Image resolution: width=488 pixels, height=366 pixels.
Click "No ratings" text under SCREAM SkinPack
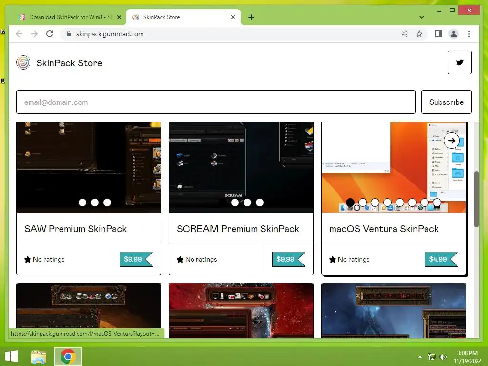point(201,259)
